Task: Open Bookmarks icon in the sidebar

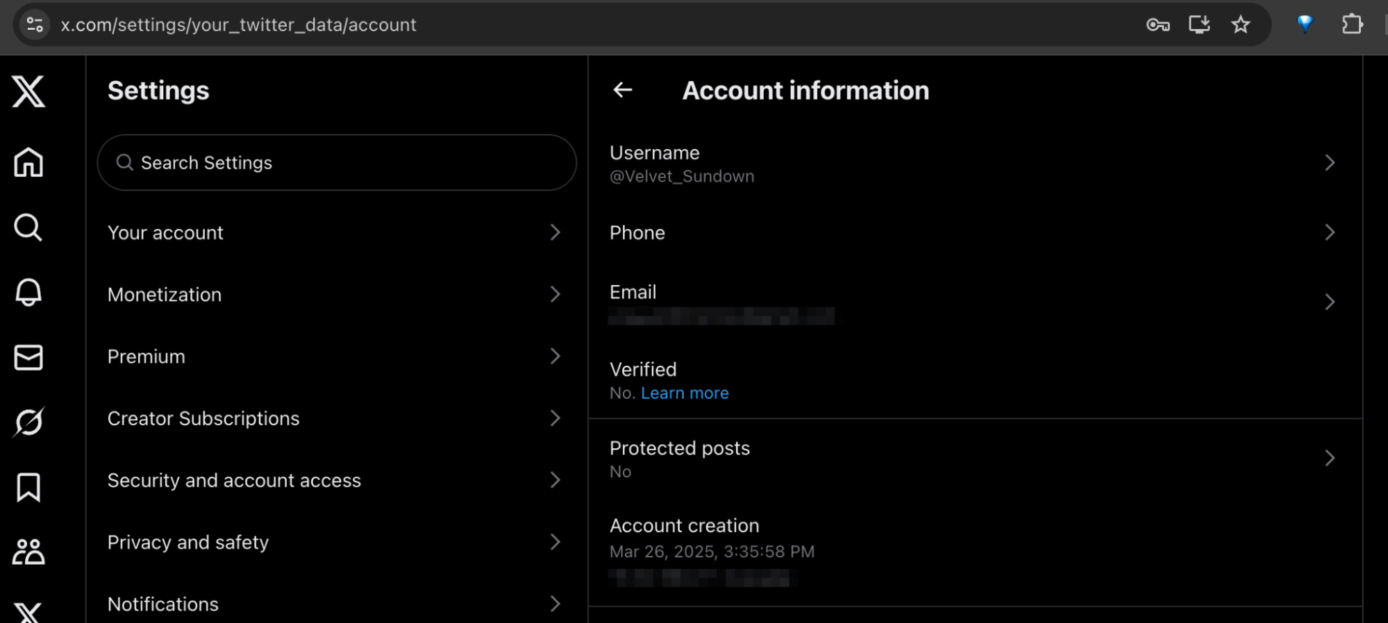Action: pos(28,487)
